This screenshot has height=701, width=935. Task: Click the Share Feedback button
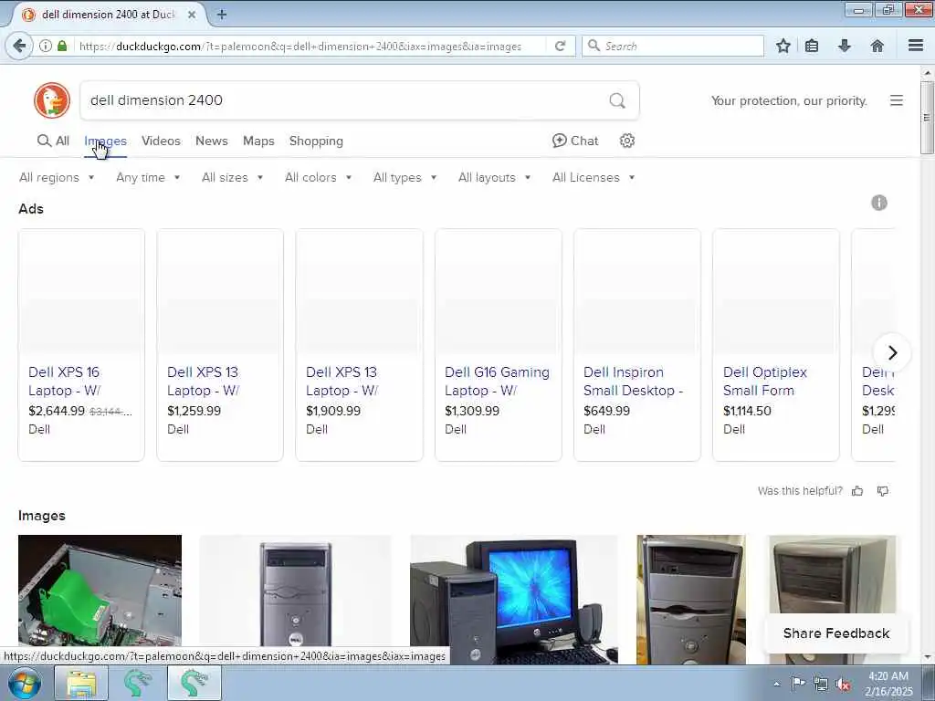click(836, 633)
